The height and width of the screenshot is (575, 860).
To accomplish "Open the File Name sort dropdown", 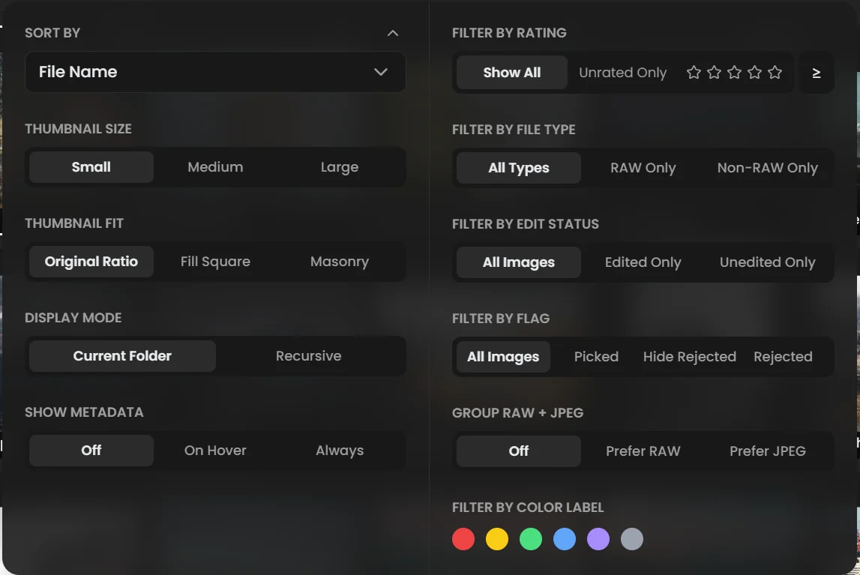I will [215, 72].
